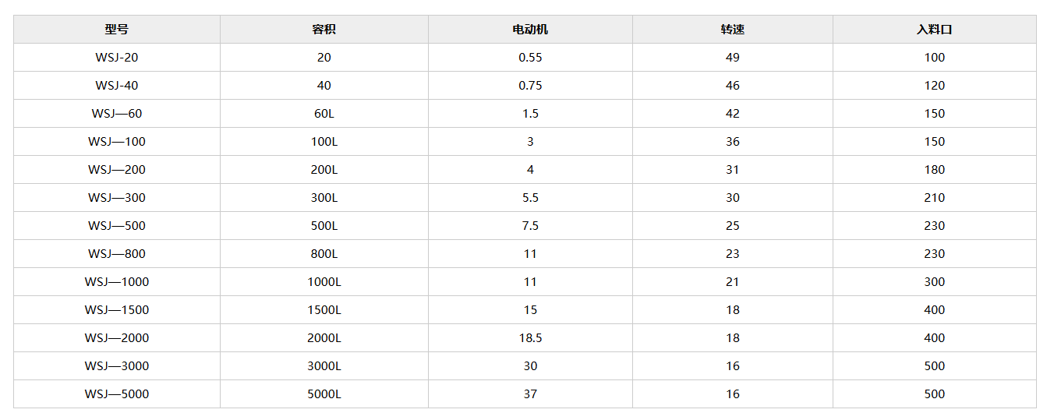Click the rotation speed value 49
Screen dimensions: 1054x420
pyautogui.click(x=732, y=58)
